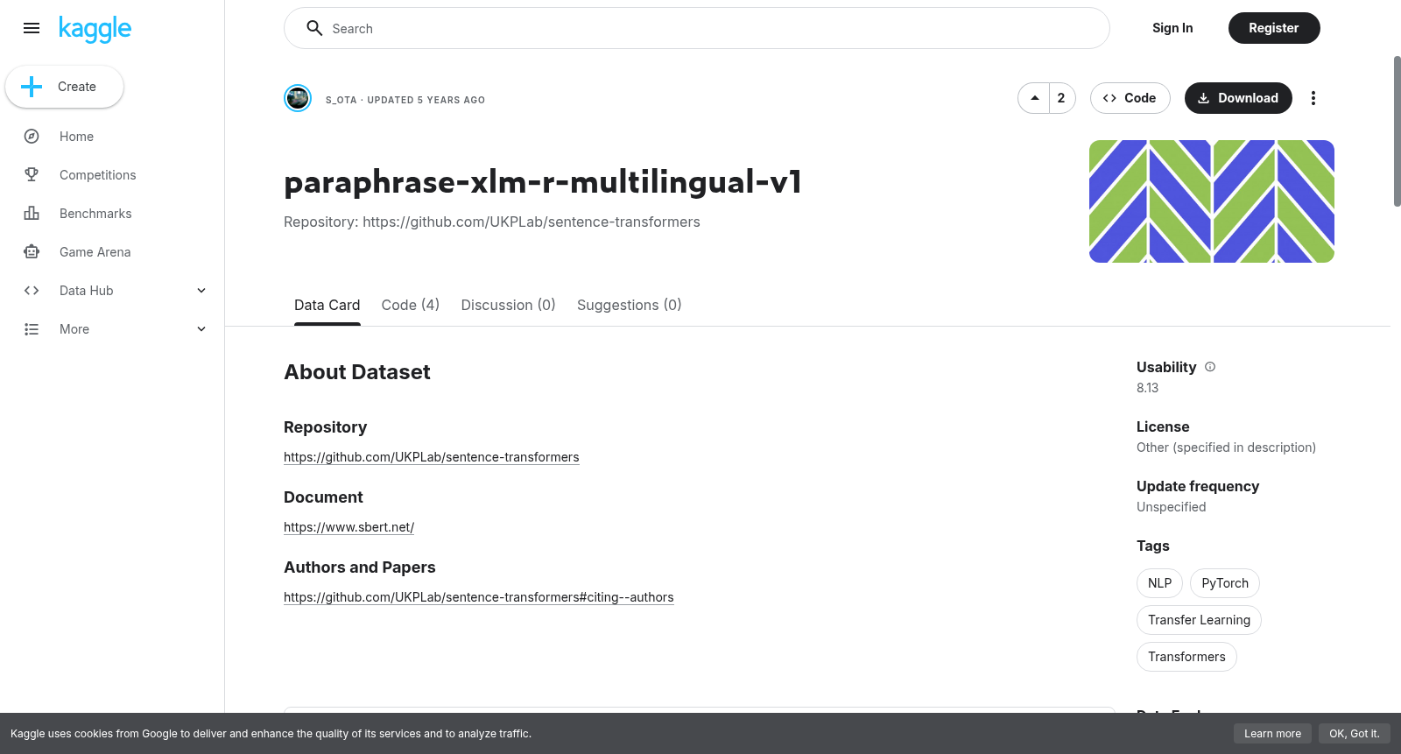Click the More list icon
Screen dimensions: 1401x754
(32, 329)
